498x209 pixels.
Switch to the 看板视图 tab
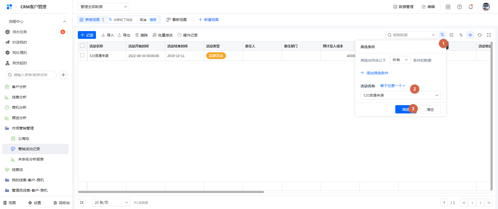coord(177,20)
